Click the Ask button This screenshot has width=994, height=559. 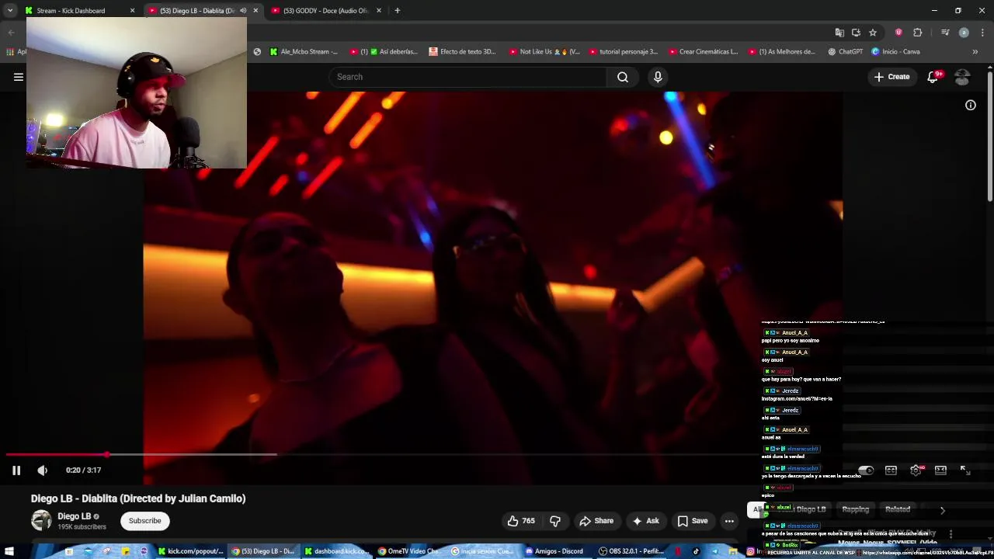pyautogui.click(x=645, y=521)
